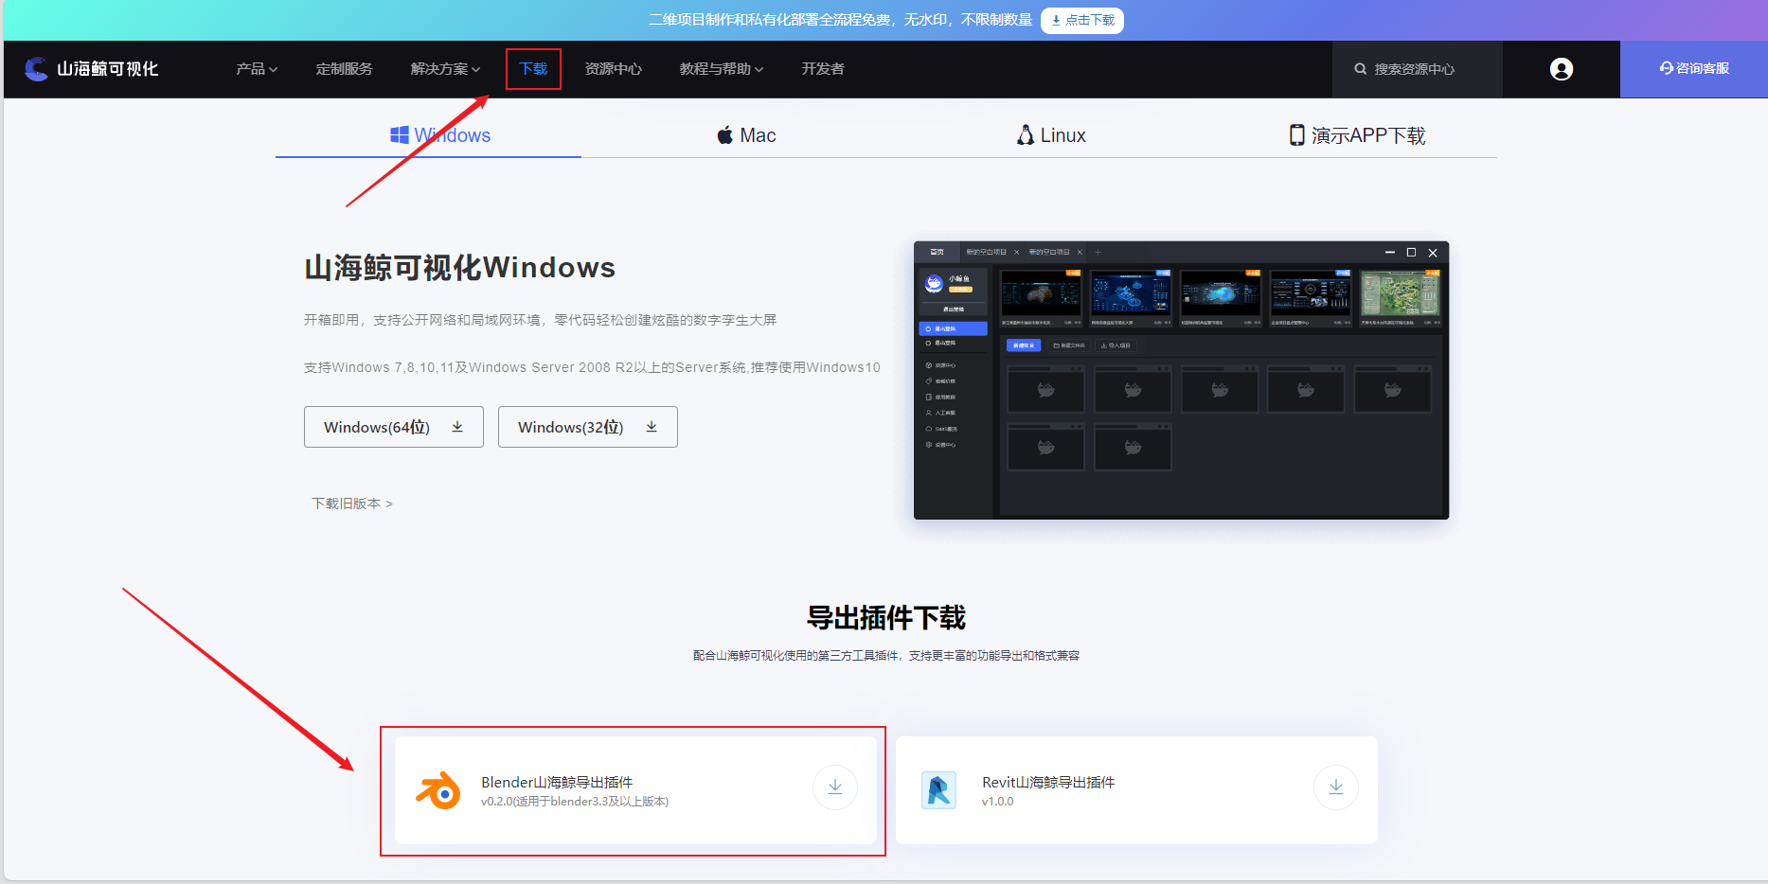
Task: Click the Windows logo icon in tab
Action: click(400, 135)
